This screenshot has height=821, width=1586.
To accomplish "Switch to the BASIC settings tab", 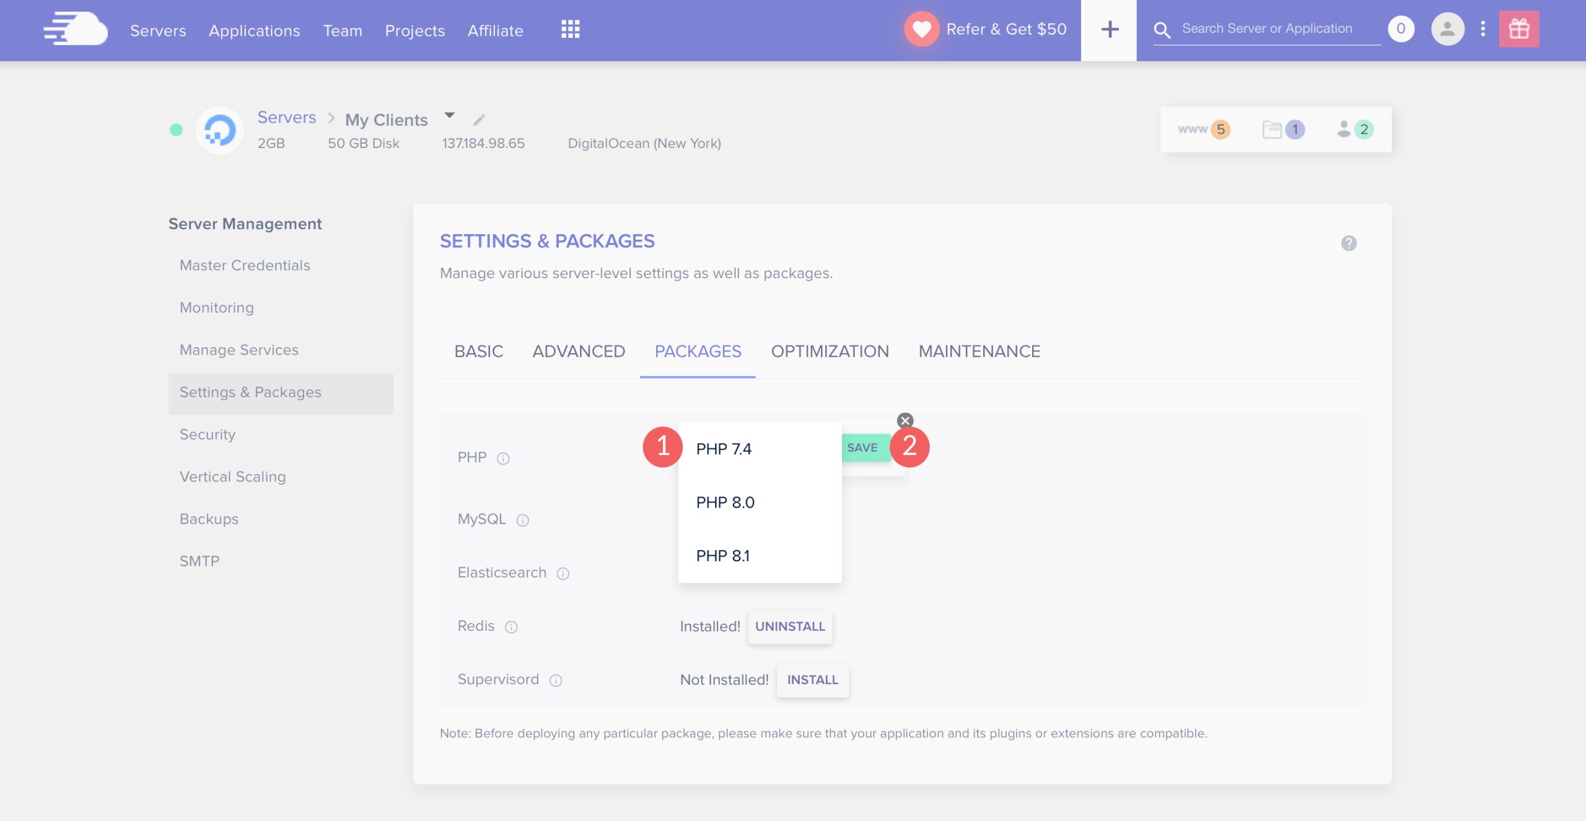I will click(478, 351).
